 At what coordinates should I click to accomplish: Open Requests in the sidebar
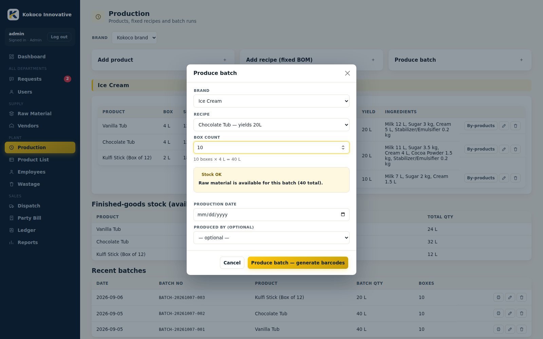(x=40, y=79)
